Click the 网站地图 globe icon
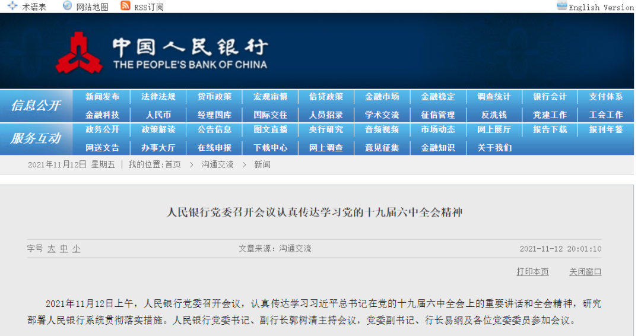Screen dimensions: 641x336 click(67, 6)
